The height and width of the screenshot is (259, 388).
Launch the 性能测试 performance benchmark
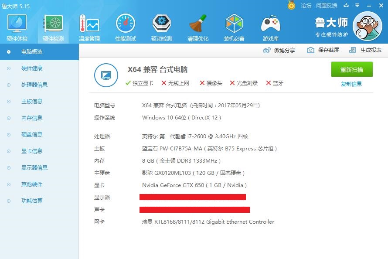(126, 28)
